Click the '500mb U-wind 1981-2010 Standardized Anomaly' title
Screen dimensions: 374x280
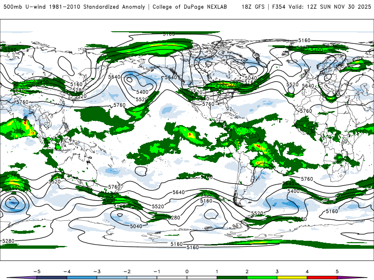pyautogui.click(x=74, y=7)
